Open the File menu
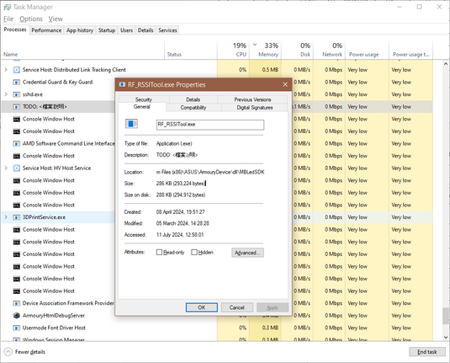 pyautogui.click(x=8, y=19)
